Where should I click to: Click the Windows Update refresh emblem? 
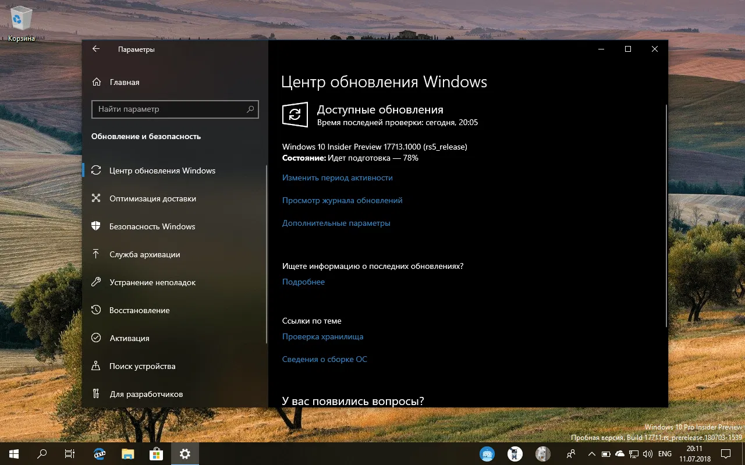(295, 115)
